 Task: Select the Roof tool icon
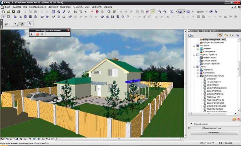click(47, 17)
